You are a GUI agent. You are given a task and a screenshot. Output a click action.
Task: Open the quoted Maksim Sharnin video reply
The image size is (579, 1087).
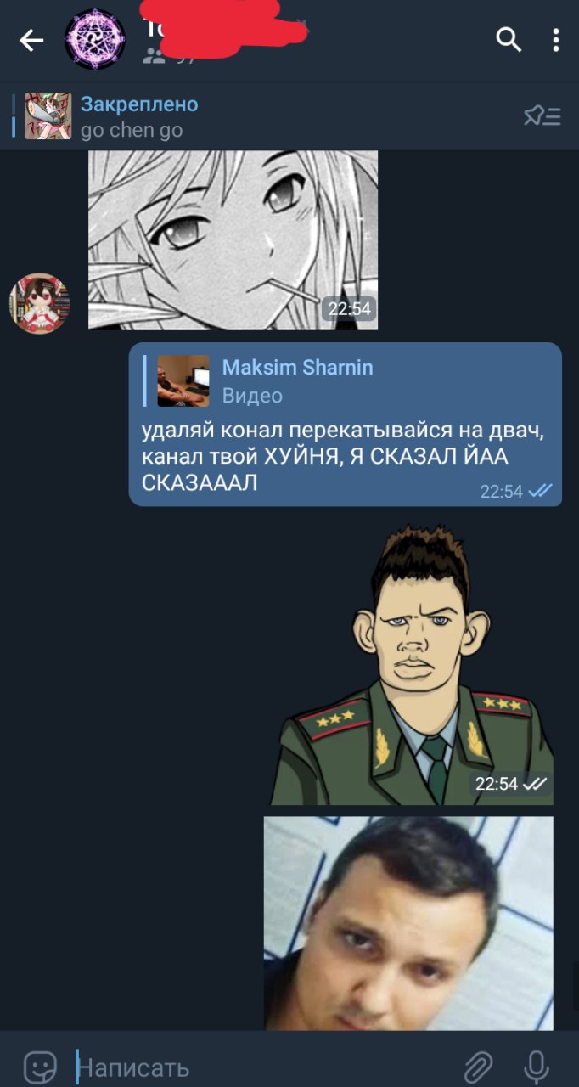(x=345, y=380)
